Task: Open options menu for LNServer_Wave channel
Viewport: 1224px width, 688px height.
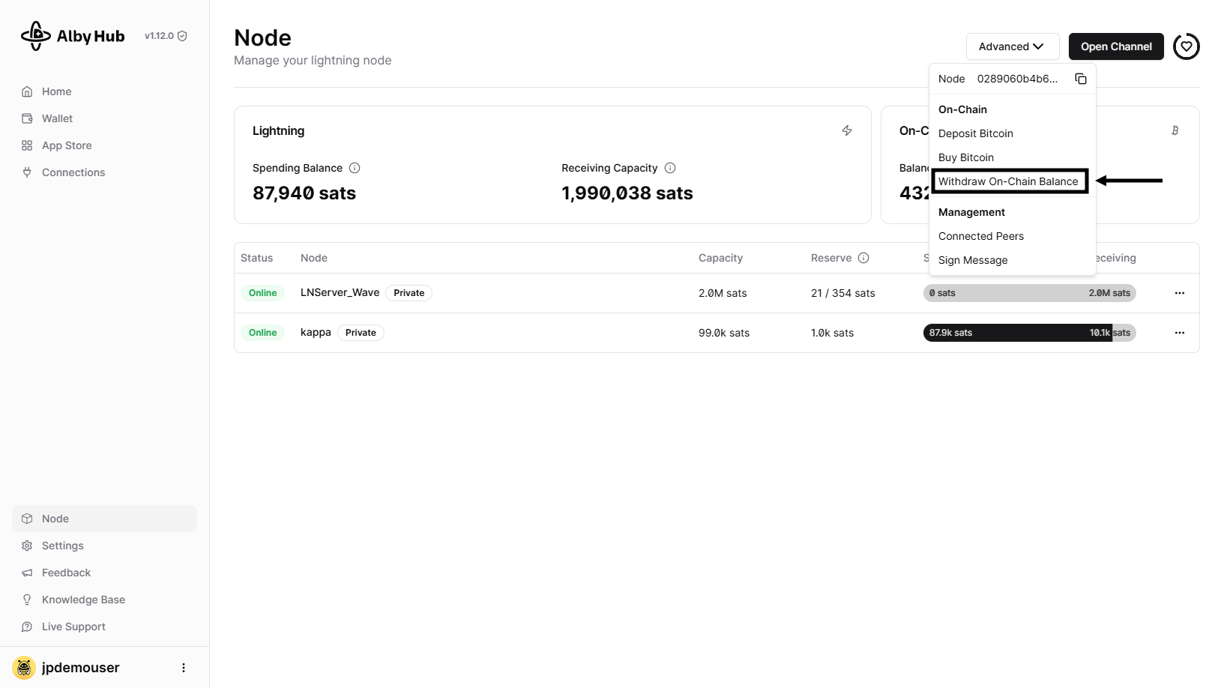Action: [x=1179, y=293]
